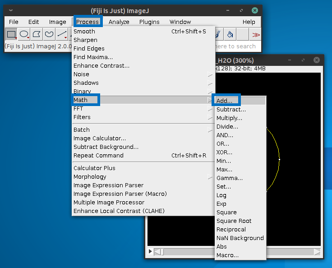Screen dimensions: 332x268
Task: Open the Plugins menu
Action: point(149,22)
